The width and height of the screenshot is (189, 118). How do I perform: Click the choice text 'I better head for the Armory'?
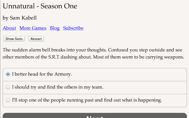tap(42, 74)
